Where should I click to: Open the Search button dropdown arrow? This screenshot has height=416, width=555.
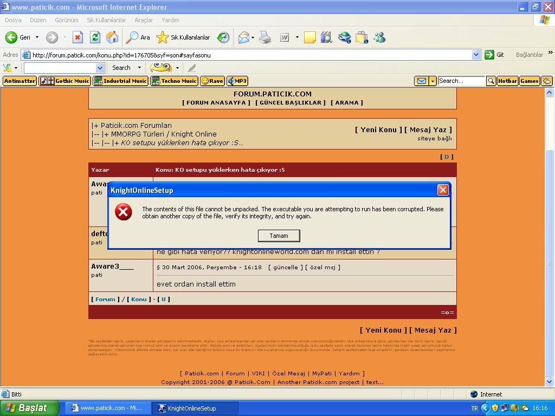pyautogui.click(x=139, y=68)
